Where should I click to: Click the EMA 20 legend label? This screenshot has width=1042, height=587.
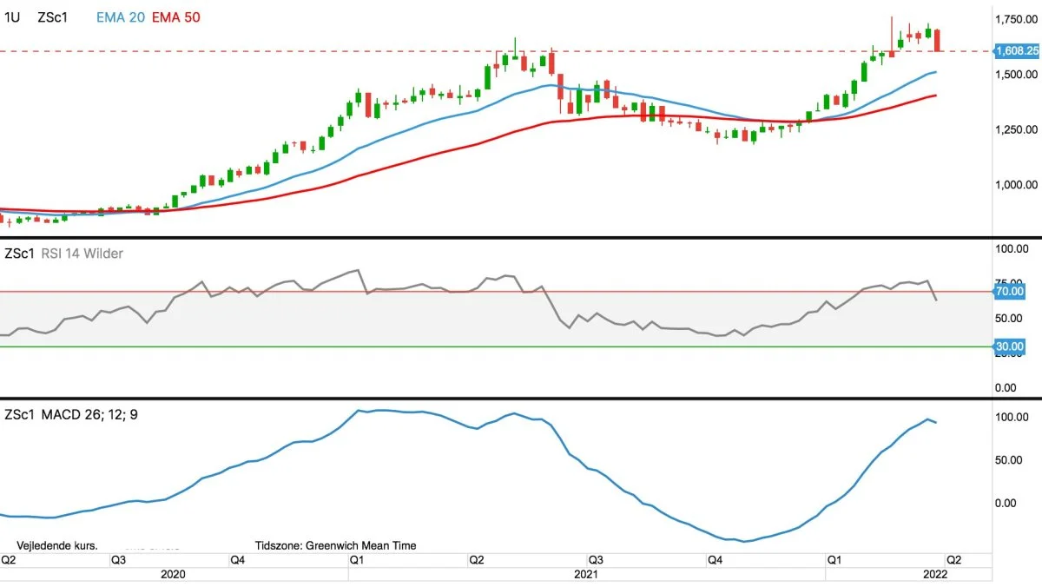click(x=121, y=16)
